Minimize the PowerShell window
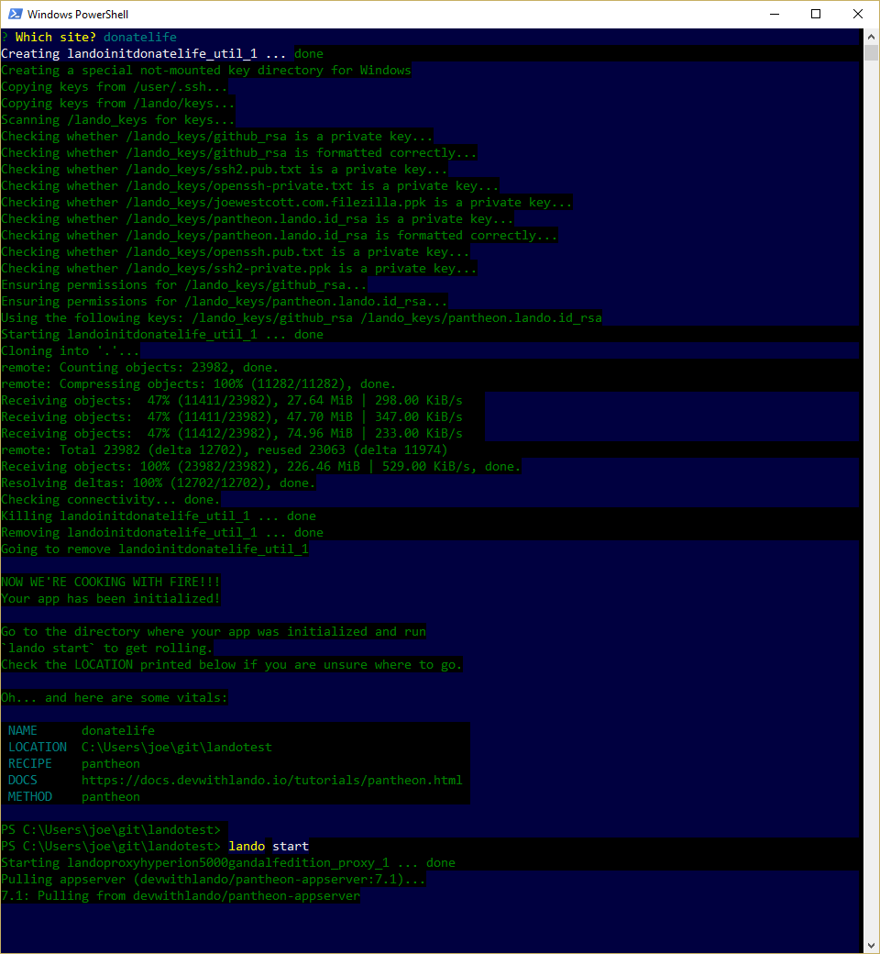The image size is (880, 954). [x=774, y=14]
